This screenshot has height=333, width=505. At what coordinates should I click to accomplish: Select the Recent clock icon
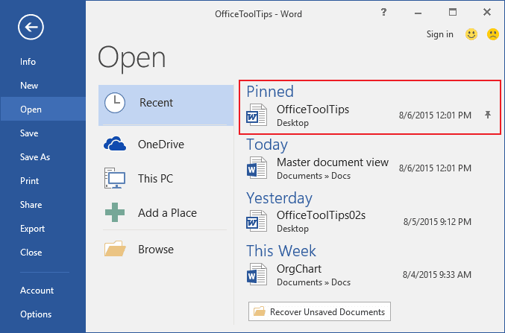[x=115, y=104]
